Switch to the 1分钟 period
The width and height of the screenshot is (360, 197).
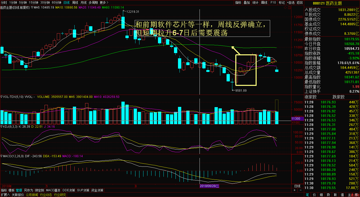pyautogui.click(x=13, y=3)
